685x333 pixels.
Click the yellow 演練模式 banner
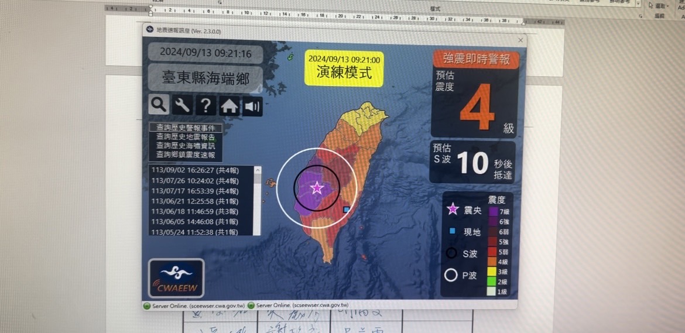point(344,68)
